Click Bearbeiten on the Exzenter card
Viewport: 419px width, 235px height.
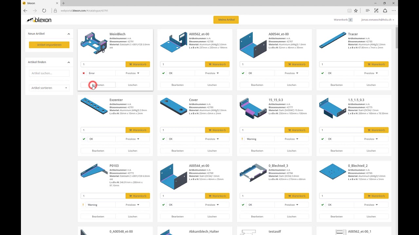pos(98,151)
